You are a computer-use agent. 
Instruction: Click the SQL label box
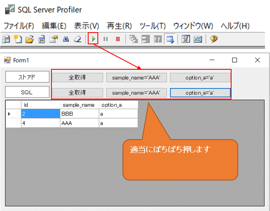pos(27,92)
